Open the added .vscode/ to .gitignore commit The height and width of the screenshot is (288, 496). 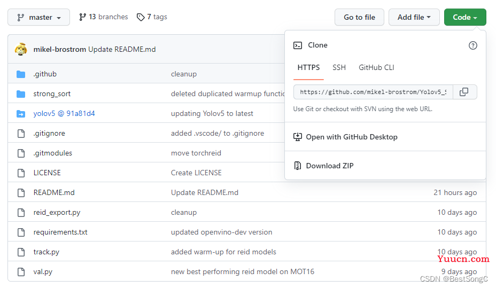coord(218,134)
